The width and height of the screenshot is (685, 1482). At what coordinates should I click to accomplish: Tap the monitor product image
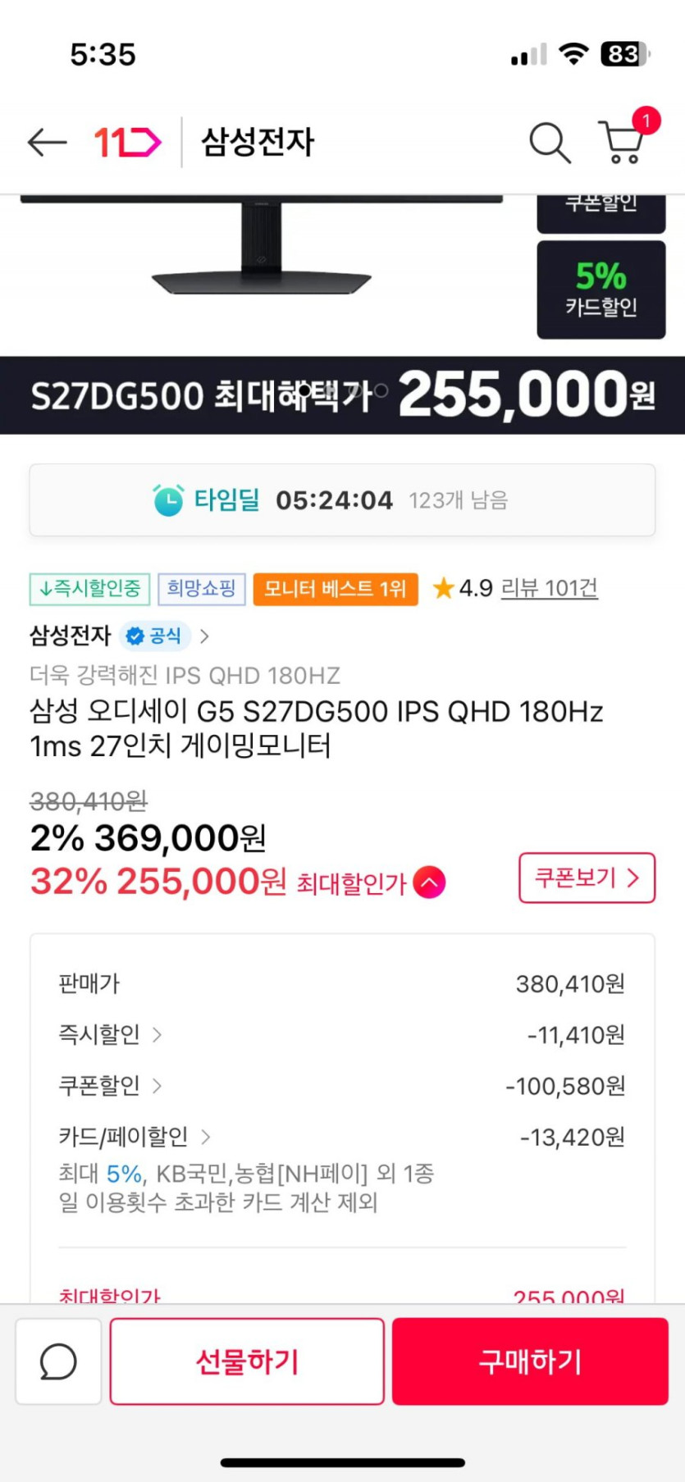point(263,246)
